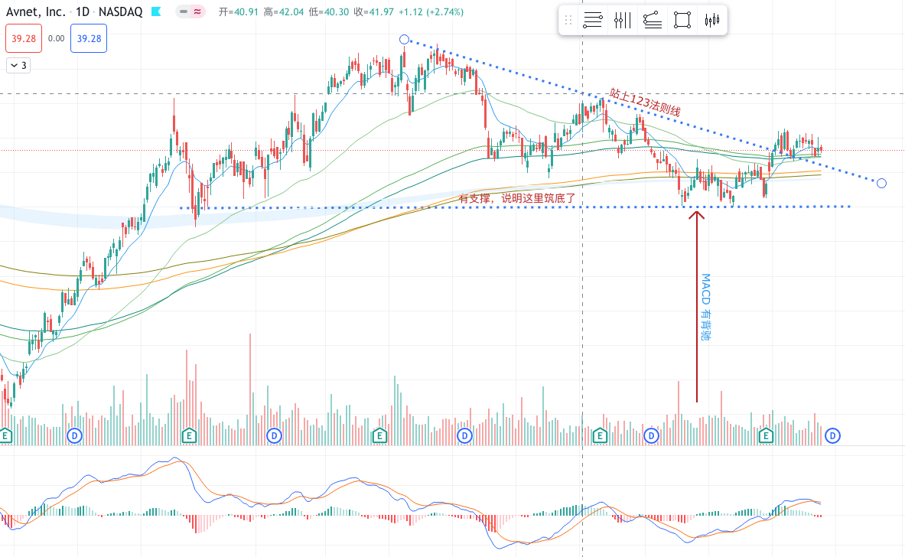Viewport: 905px width, 557px height.
Task: Toggle the pill-shaped indicator switch beside the flag
Action: point(190,12)
